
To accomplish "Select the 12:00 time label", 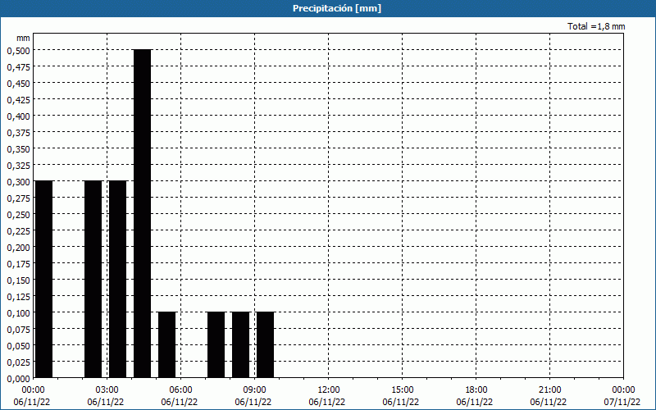I will click(329, 390).
